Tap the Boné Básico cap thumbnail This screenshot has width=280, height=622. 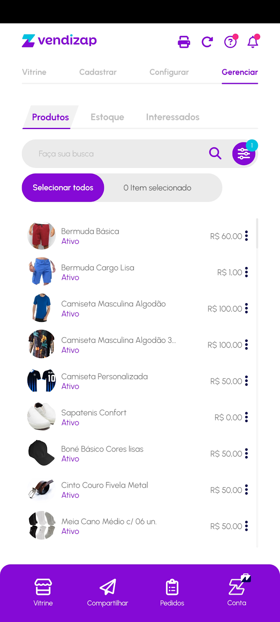(x=42, y=453)
